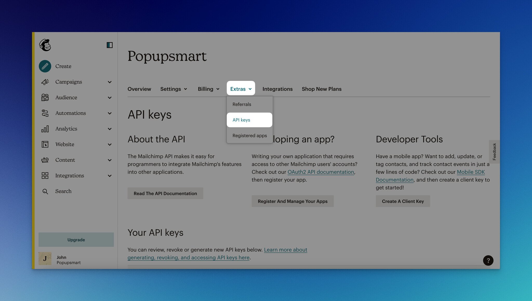Expand the Audience dropdown chevron

[110, 97]
